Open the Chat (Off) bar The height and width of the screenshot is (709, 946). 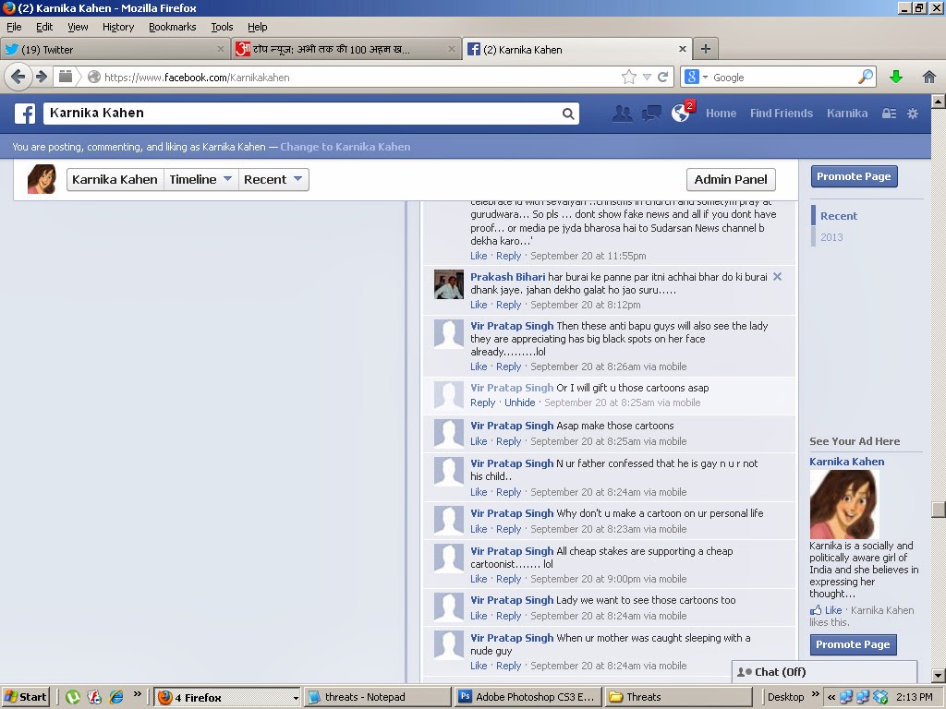tap(824, 672)
